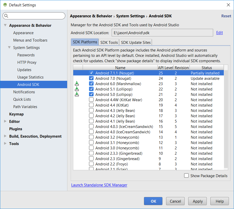Enable Show Package Details checkbox
The height and width of the screenshot is (209, 234).
point(186,176)
